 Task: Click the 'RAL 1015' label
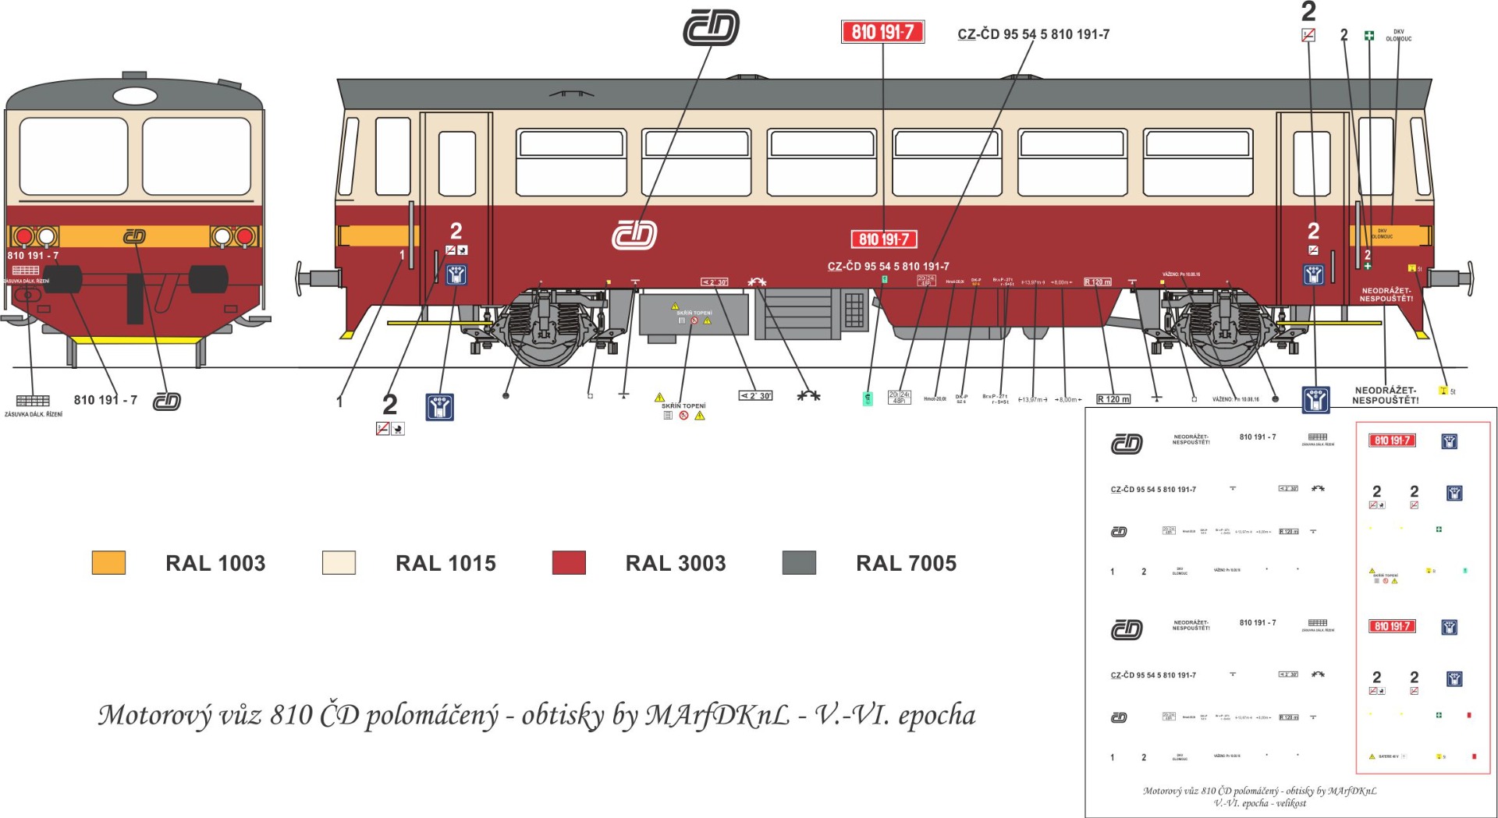(x=445, y=563)
